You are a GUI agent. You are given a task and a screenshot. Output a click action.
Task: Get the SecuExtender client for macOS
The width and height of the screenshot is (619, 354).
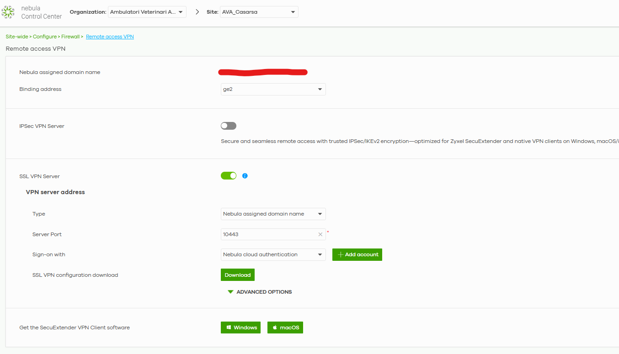[285, 328]
